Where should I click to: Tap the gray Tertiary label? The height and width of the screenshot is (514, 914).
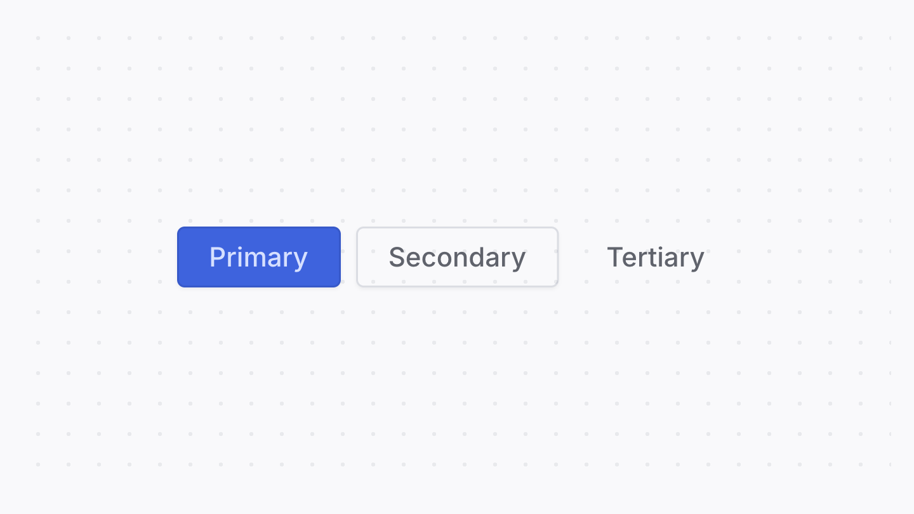(655, 257)
